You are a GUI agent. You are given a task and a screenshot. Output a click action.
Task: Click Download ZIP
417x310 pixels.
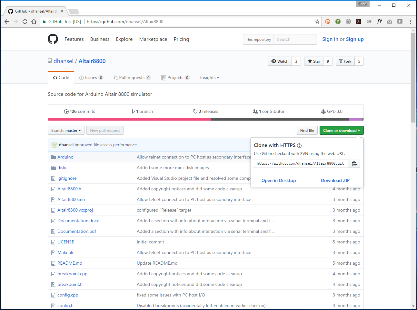click(x=335, y=180)
